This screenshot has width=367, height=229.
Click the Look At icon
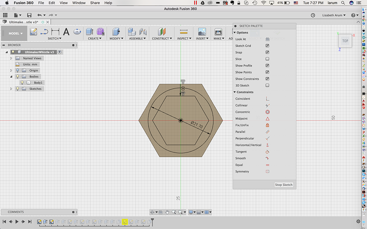coord(268,39)
